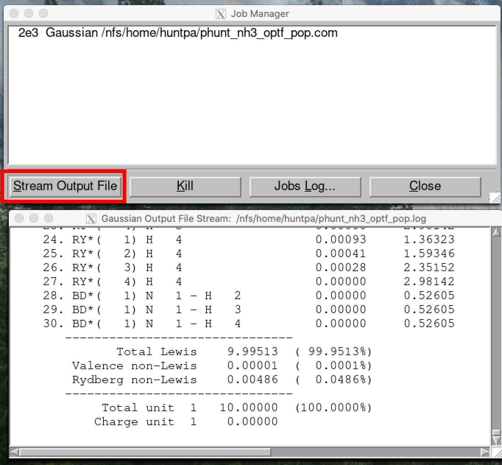
Task: Minimize the Job Manager window
Action: (29, 14)
